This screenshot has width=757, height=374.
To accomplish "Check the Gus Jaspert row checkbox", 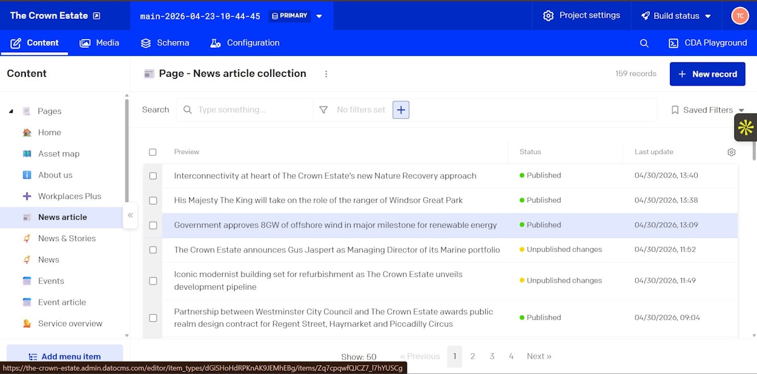I will [153, 250].
